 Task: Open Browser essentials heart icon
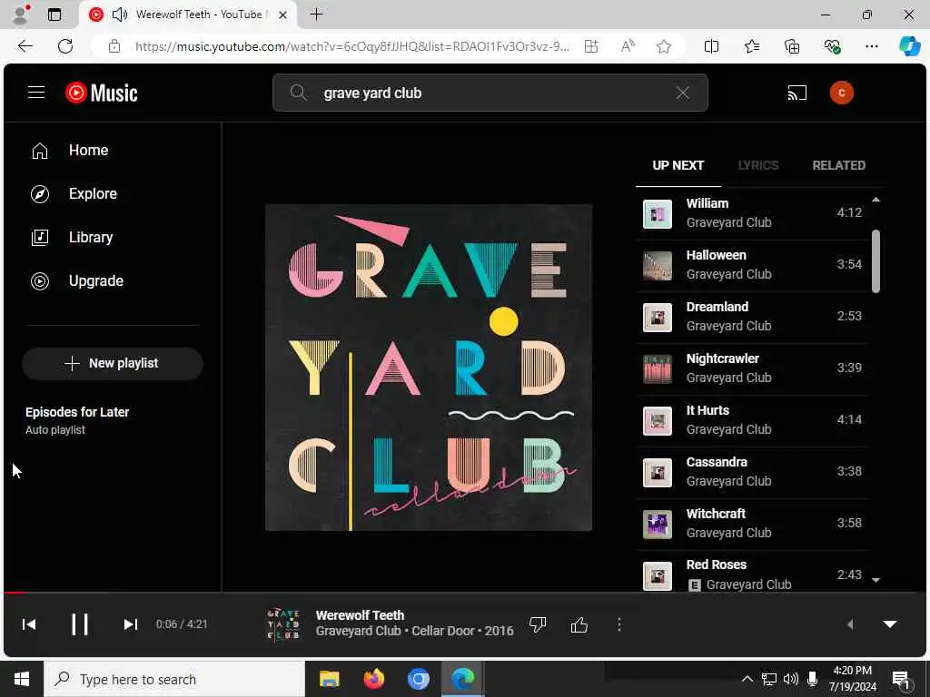832,46
